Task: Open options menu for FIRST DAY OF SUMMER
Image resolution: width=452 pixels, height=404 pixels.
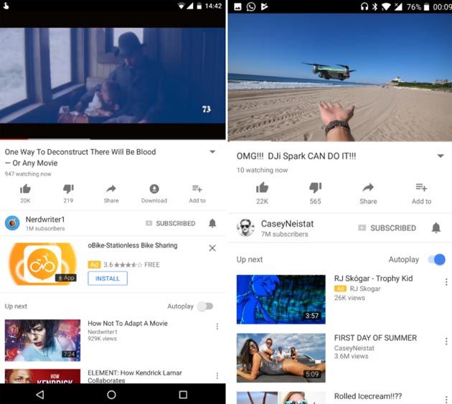Action: [x=446, y=342]
